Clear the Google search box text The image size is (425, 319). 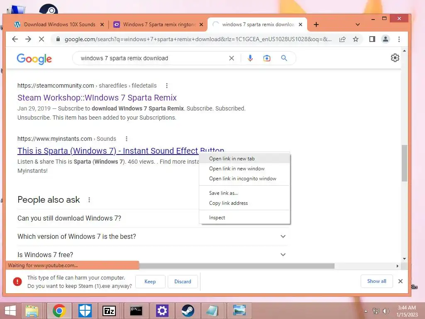point(232,58)
